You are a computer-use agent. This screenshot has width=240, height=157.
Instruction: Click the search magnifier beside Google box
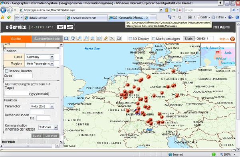click(234, 10)
